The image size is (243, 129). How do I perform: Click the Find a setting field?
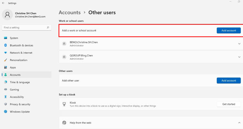(27, 27)
